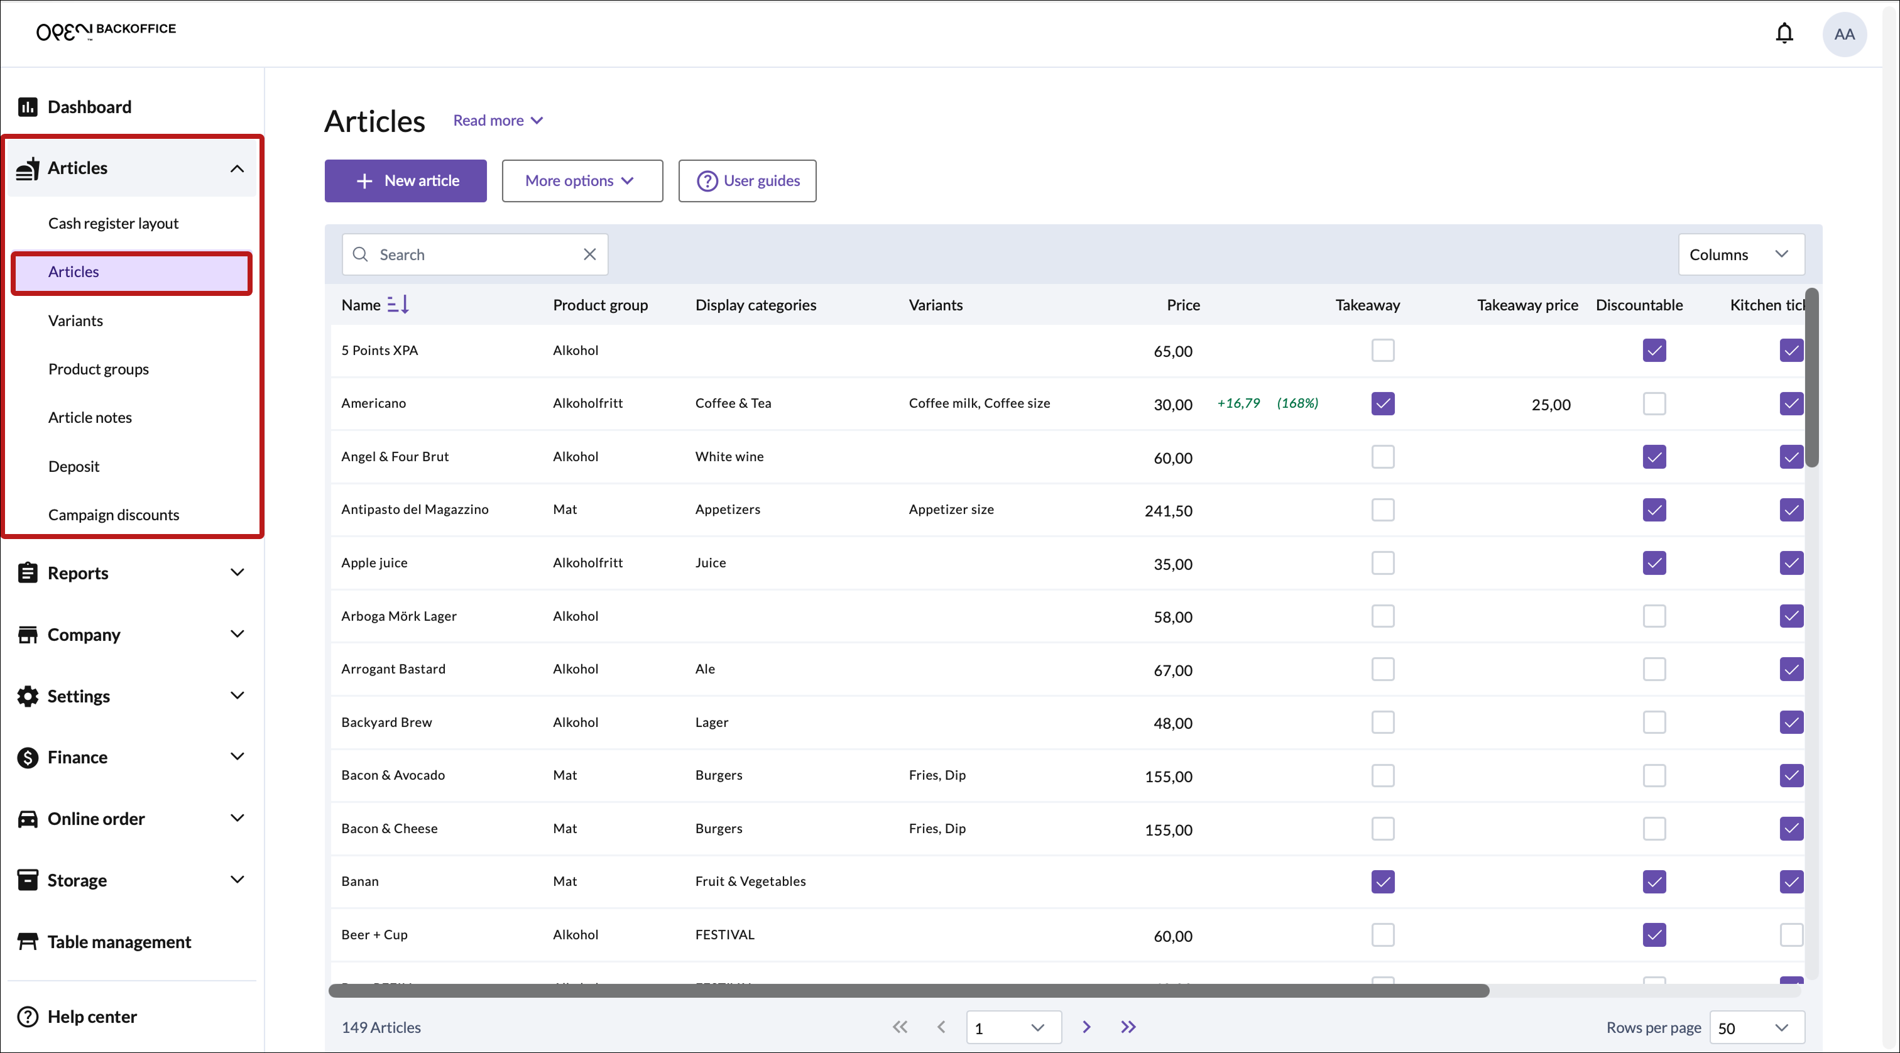Viewport: 1900px width, 1053px height.
Task: Click the Name column sort icon
Action: 398,305
